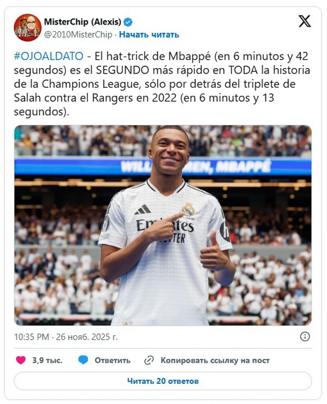Click 'Читать 20 ответов' button
Viewport: 327px width, 404px height.
(x=163, y=381)
